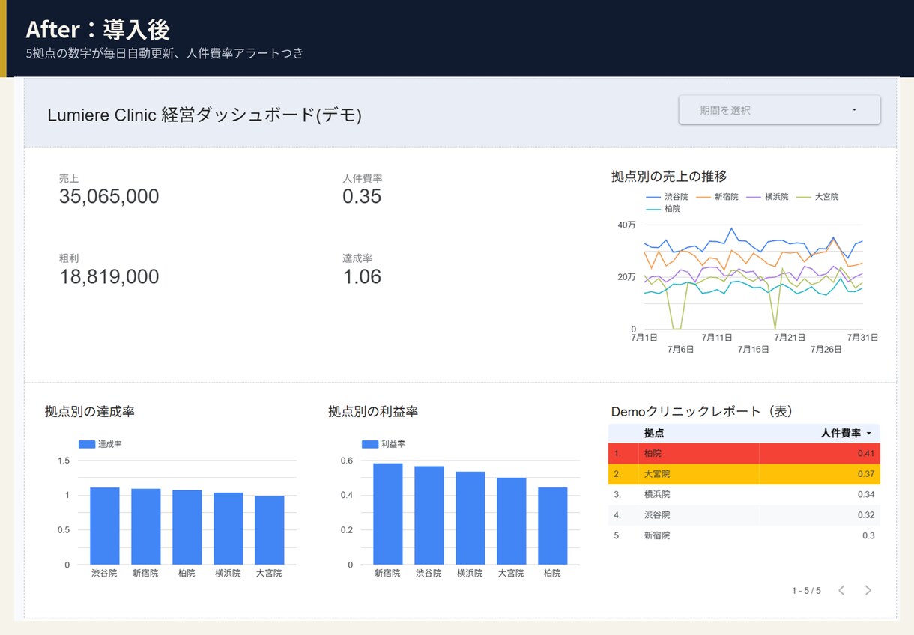This screenshot has height=635, width=914.
Task: Click the 0.3 labor cost value
Action: tap(868, 535)
